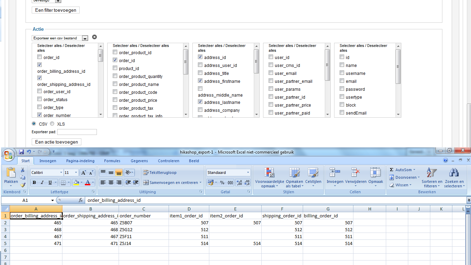471x265 pixels.
Task: Click the 'Een filter toevoegen' button
Action: click(x=56, y=10)
